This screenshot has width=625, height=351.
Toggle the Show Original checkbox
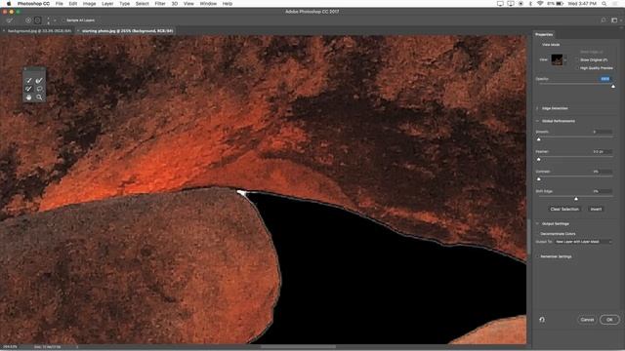coord(577,59)
